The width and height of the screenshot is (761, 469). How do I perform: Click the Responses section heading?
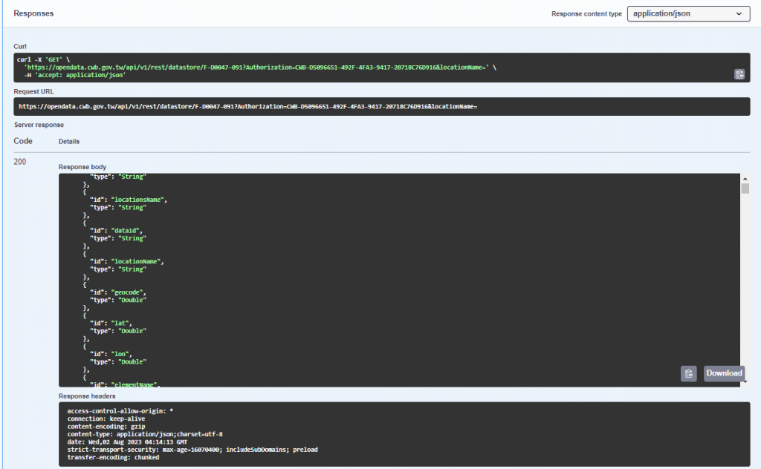[33, 13]
